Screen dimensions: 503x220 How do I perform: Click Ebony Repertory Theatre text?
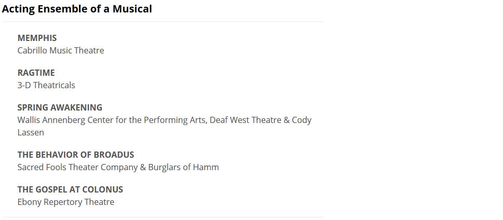point(66,202)
